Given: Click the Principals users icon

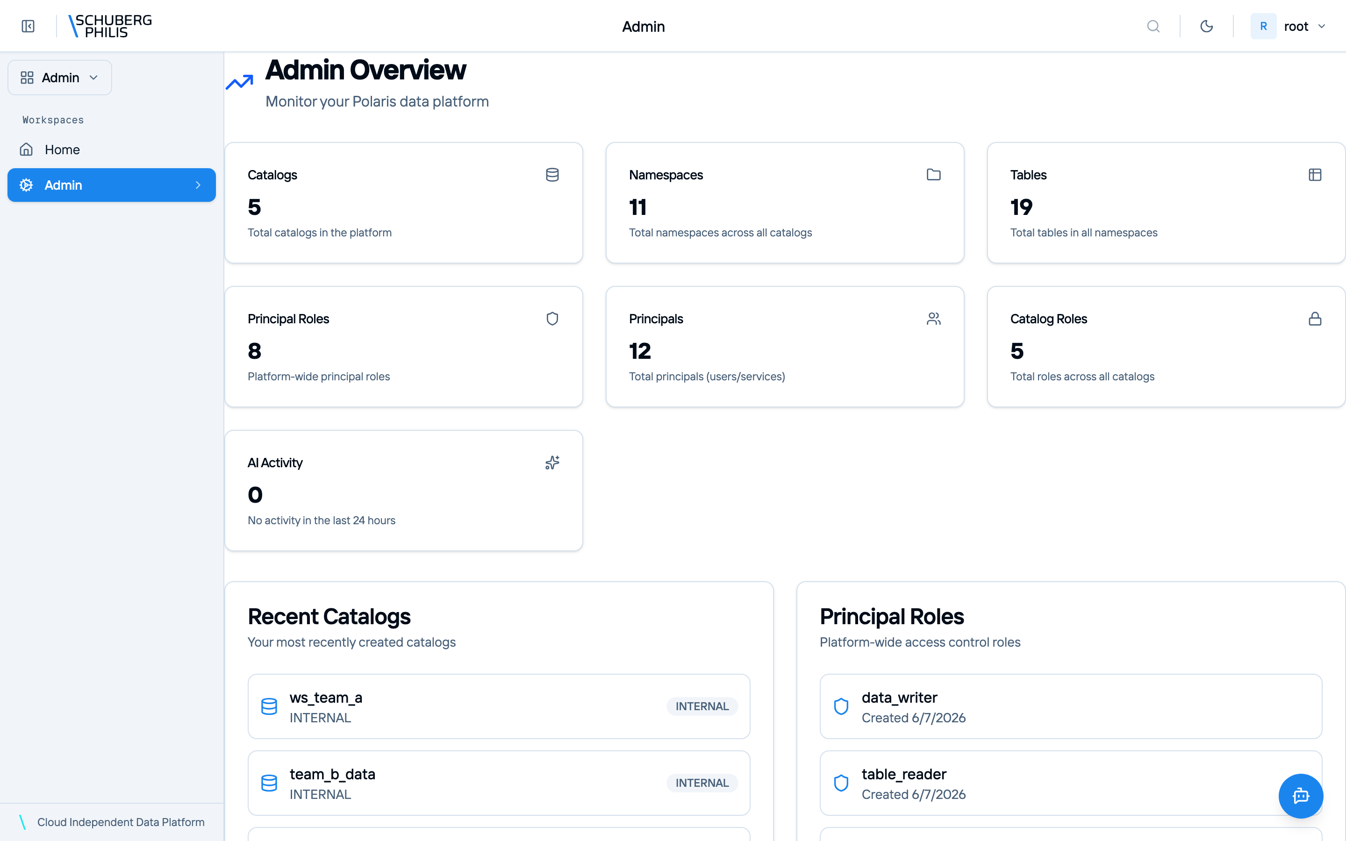Looking at the screenshot, I should pos(934,319).
